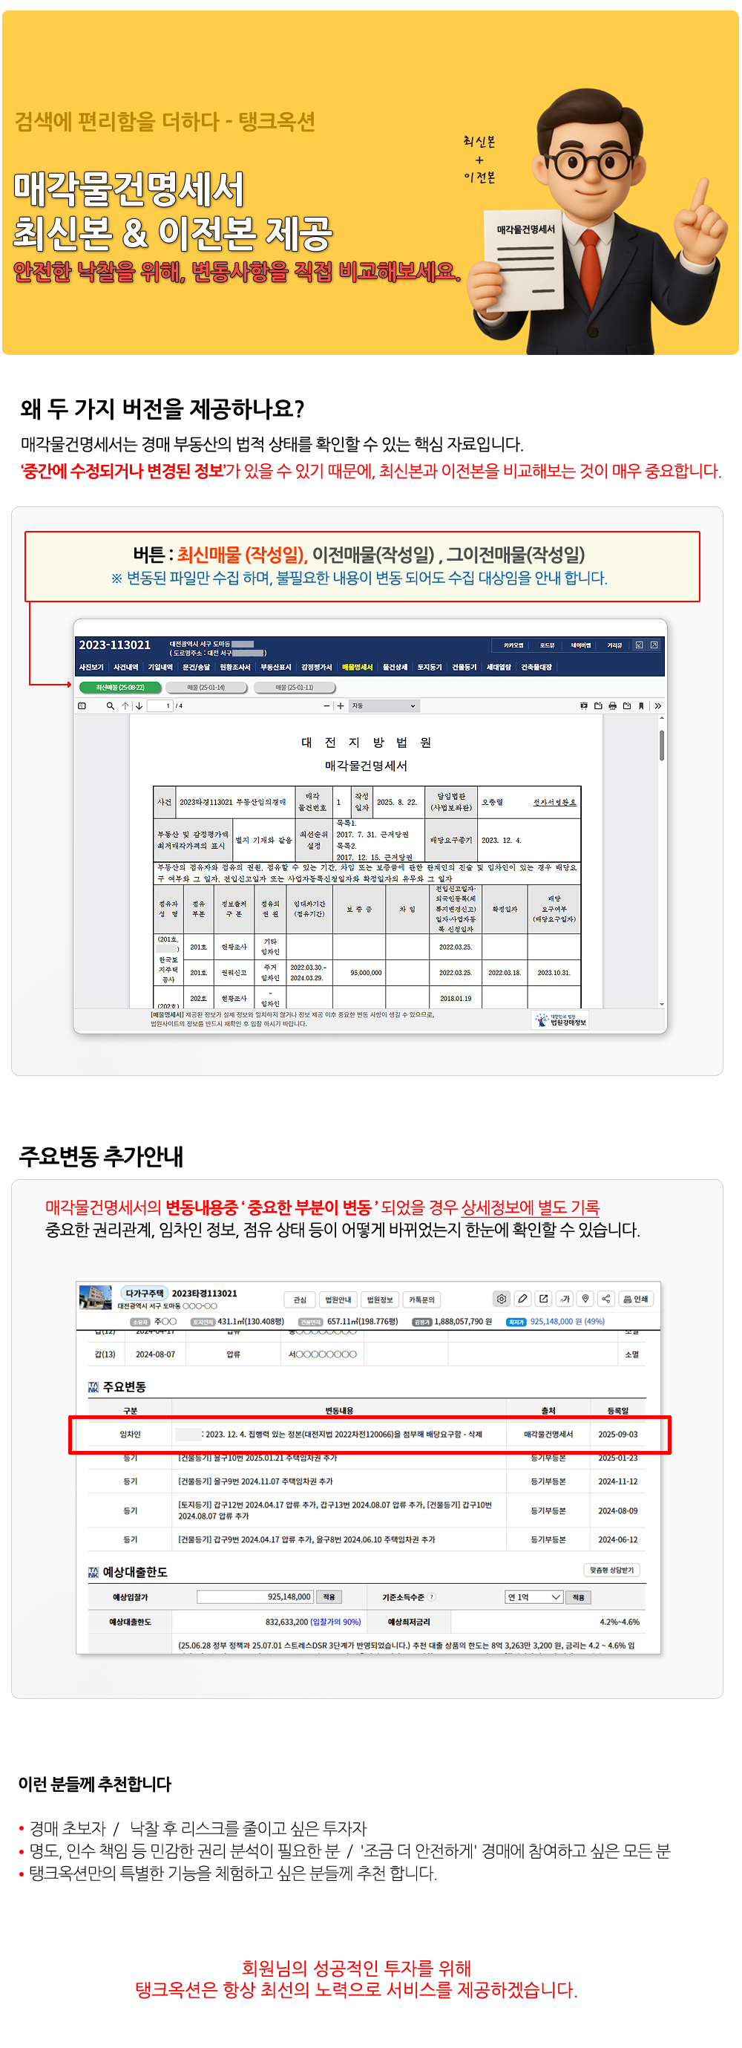Open the 현황조사서 tab
This screenshot has height=2048, width=742.
(x=235, y=668)
